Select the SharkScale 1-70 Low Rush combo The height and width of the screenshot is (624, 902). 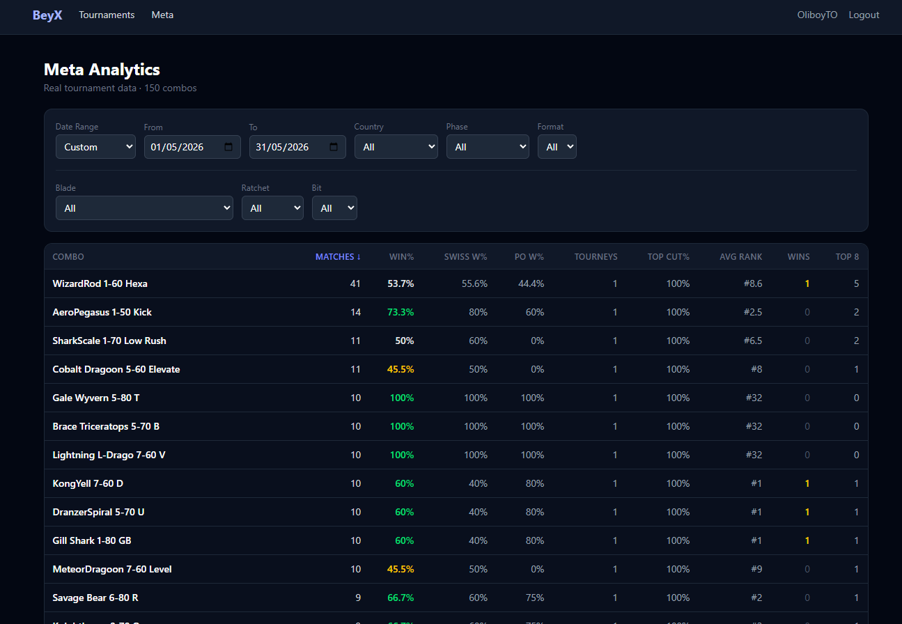pos(109,341)
